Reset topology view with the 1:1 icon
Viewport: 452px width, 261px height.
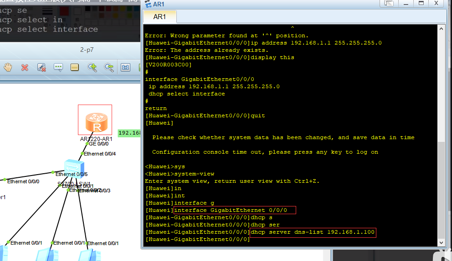click(125, 67)
